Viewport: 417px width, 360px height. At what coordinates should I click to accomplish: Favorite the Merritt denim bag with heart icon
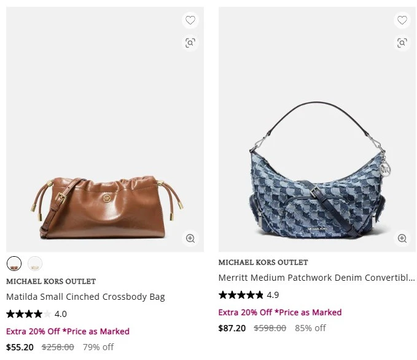pos(402,20)
